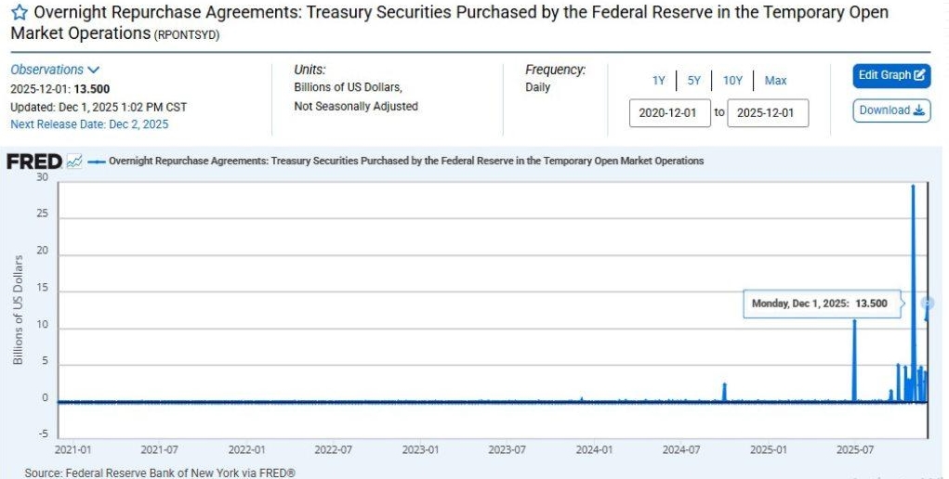Click the legend series title text

point(406,162)
